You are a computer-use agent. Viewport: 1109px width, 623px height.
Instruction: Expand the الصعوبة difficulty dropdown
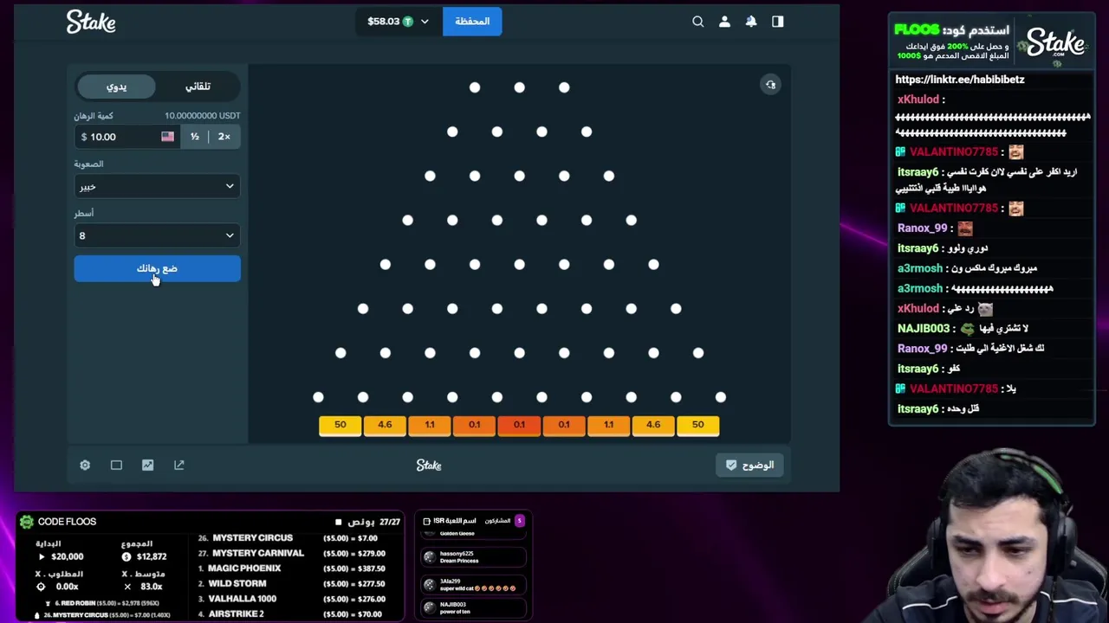[157, 186]
